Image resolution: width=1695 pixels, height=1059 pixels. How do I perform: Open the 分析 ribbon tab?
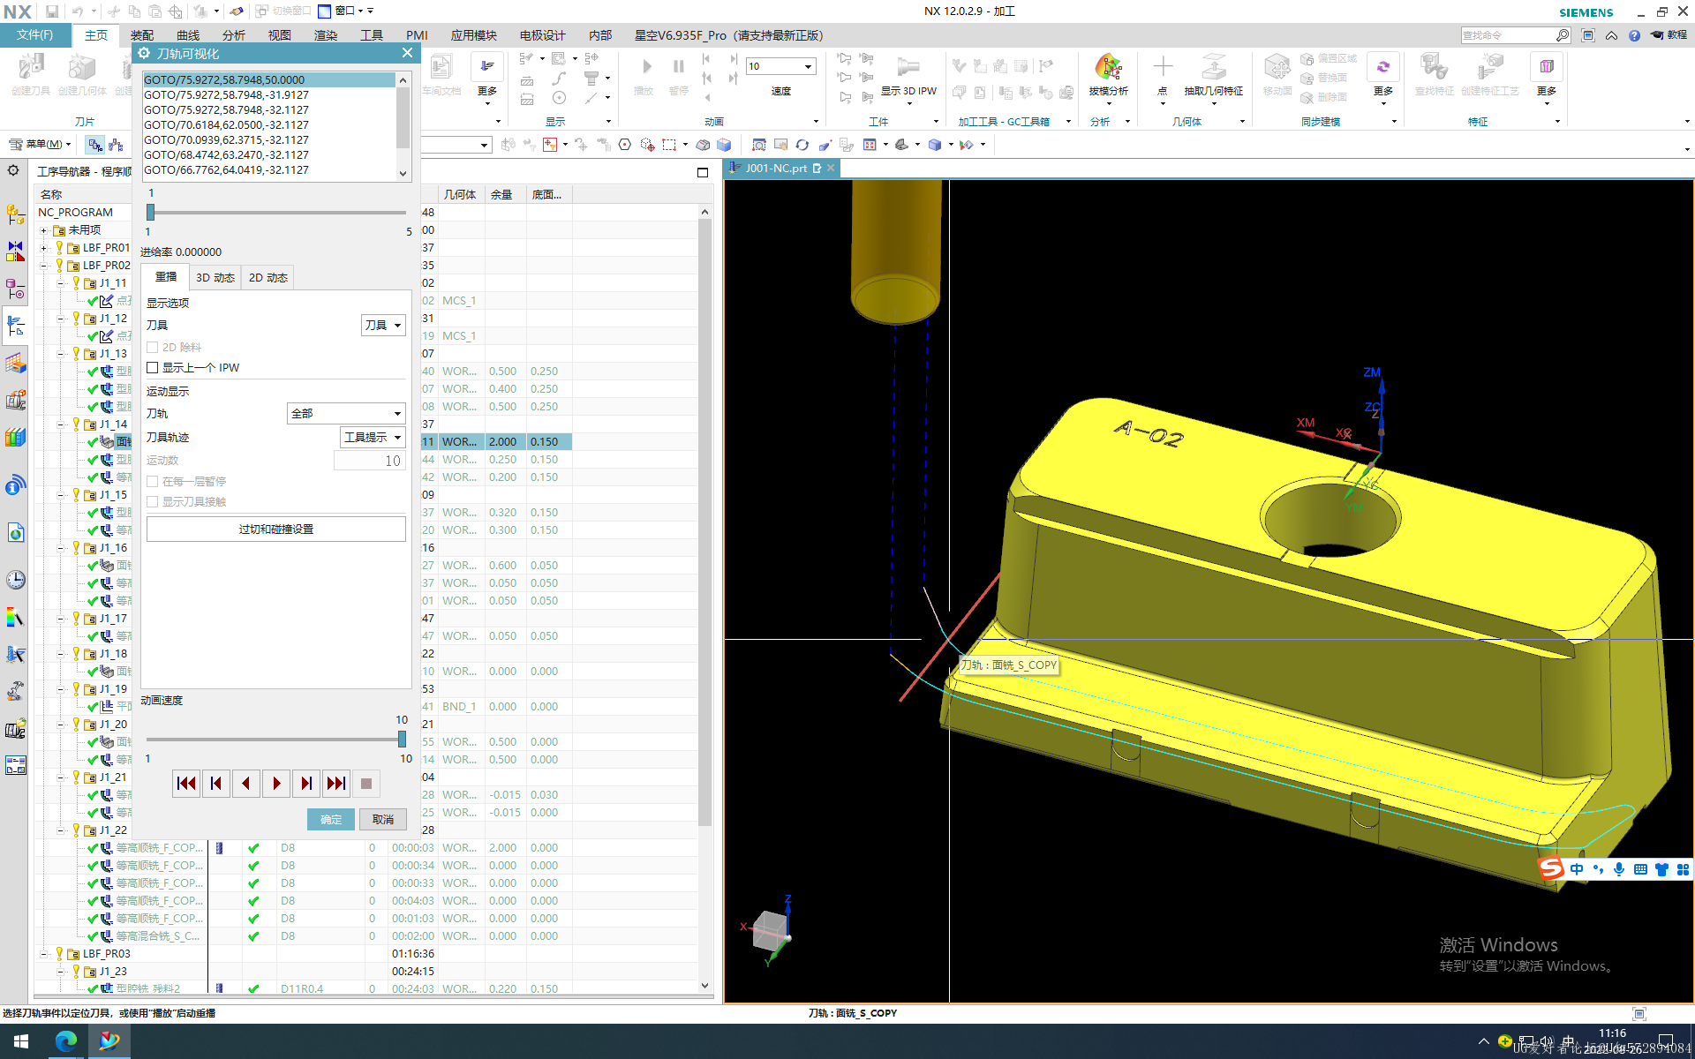tap(234, 35)
